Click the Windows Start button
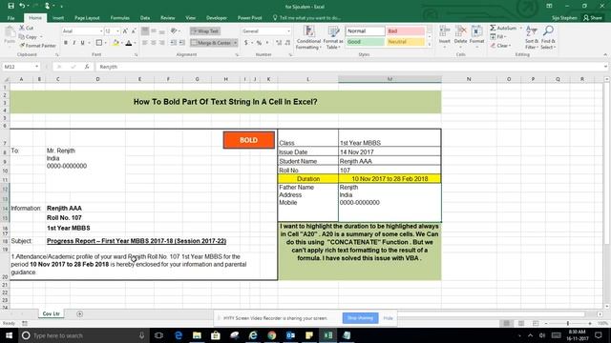 point(9,335)
